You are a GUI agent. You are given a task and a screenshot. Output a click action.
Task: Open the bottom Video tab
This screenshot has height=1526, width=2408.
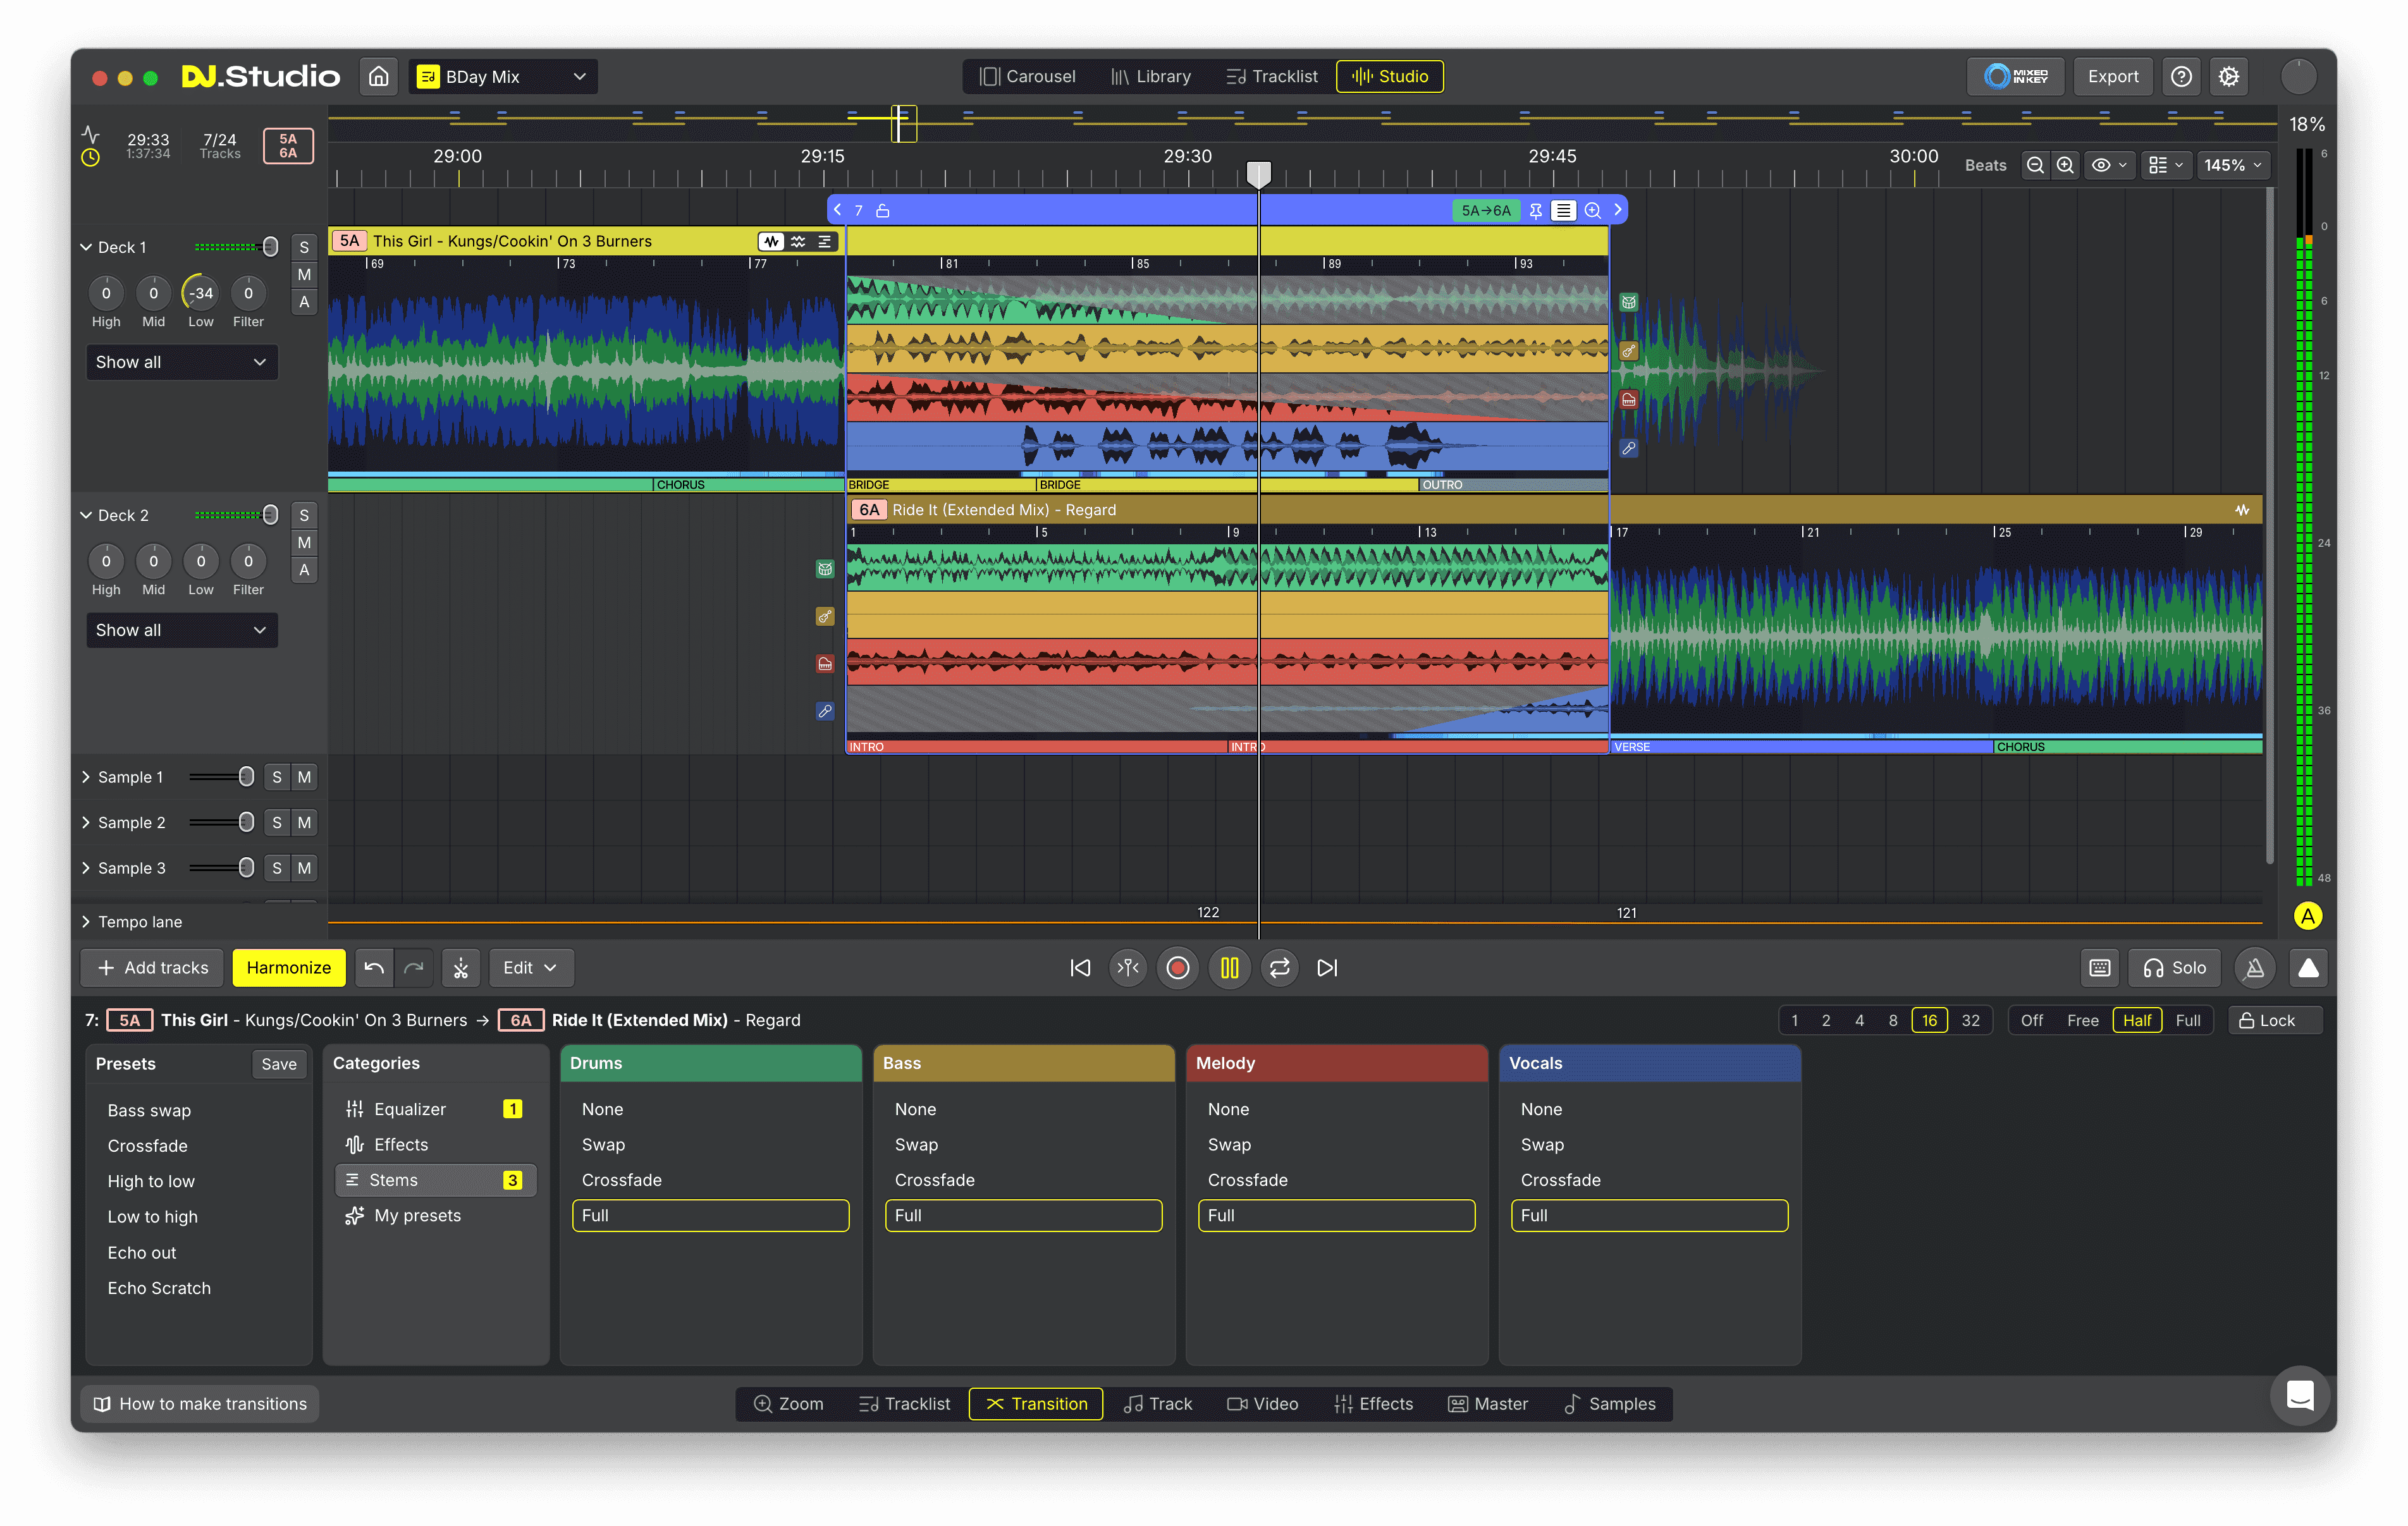tap(1262, 1403)
